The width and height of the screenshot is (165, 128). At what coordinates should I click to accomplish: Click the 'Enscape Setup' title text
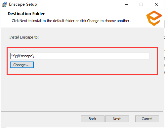click(x=23, y=4)
